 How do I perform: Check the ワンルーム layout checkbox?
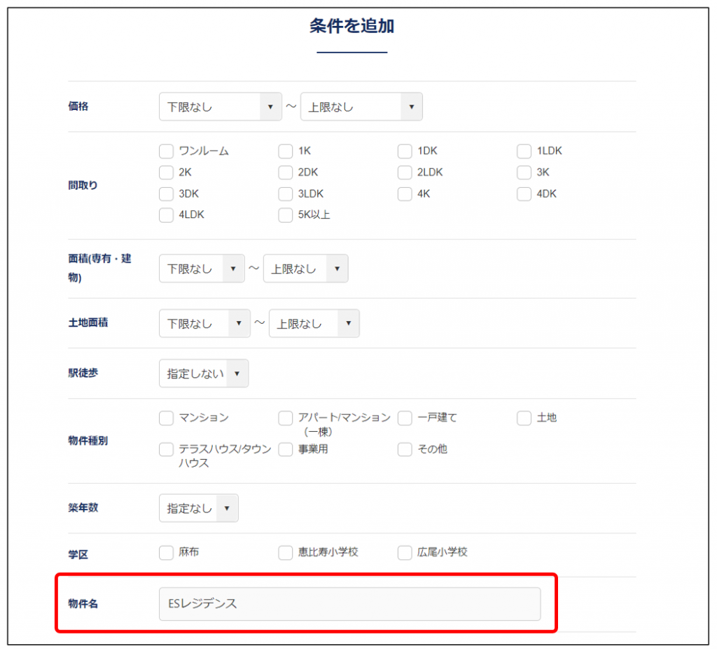click(x=166, y=151)
